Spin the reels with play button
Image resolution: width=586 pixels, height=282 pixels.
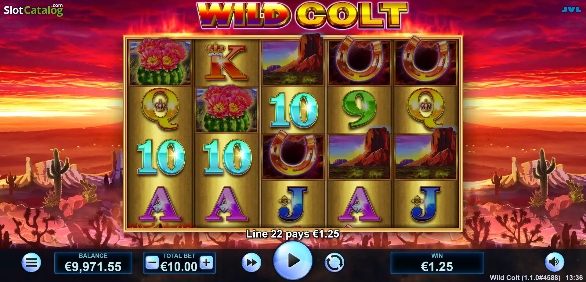pyautogui.click(x=293, y=261)
